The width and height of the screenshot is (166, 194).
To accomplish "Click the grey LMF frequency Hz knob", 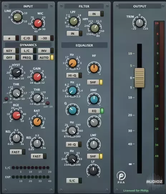I will click(72, 131).
